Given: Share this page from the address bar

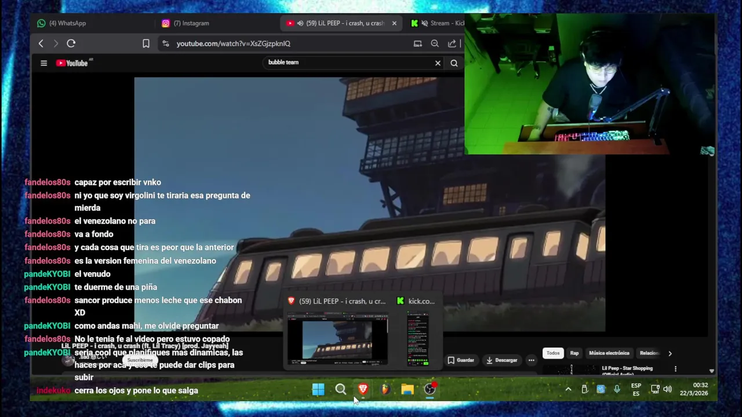Looking at the screenshot, I should 452,43.
